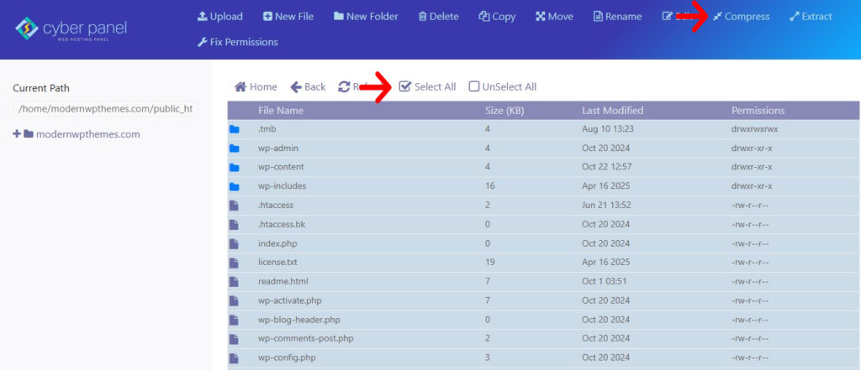Click size 19 of license.txt
This screenshot has width=861, height=370.
coord(490,262)
